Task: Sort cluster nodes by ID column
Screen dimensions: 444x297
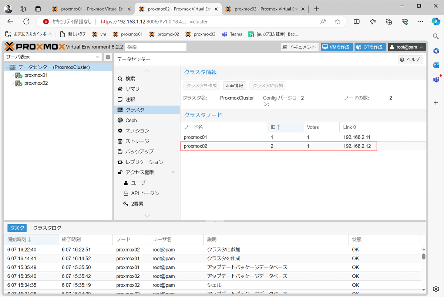Action: [x=285, y=127]
